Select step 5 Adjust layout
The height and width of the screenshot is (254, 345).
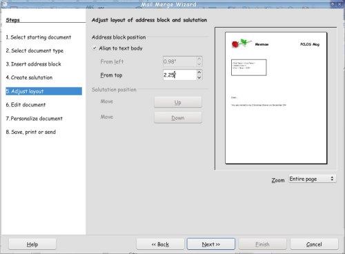(x=43, y=91)
